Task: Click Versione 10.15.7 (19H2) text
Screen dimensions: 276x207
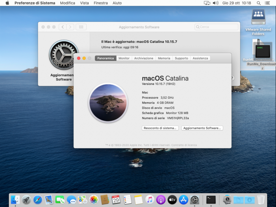Action: (159, 84)
